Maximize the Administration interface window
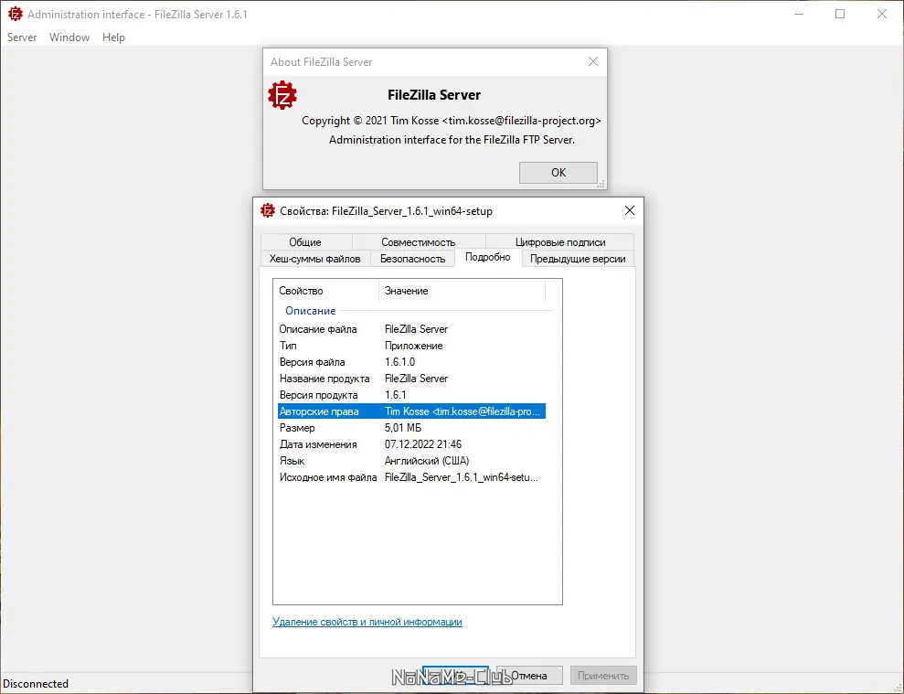 point(840,14)
